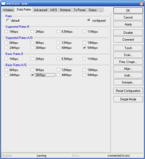The width and height of the screenshot is (145, 159).
Task: Select the default rate radio button
Action: 8,20
